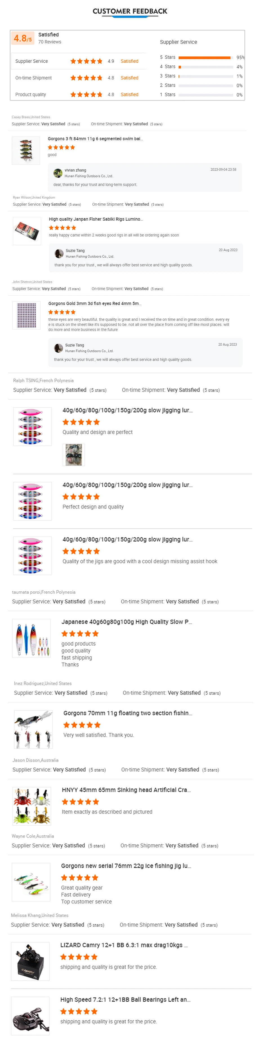This screenshot has height=1044, width=260.
Task: Click the 4.8/5 overall score badge
Action: point(23,38)
